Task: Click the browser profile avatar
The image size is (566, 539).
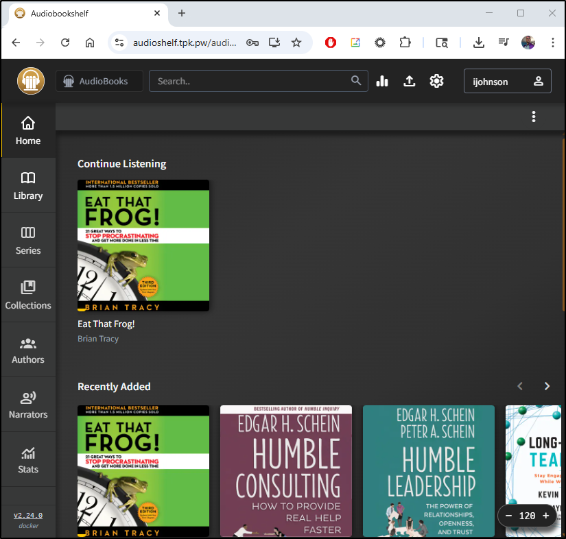Action: 528,43
